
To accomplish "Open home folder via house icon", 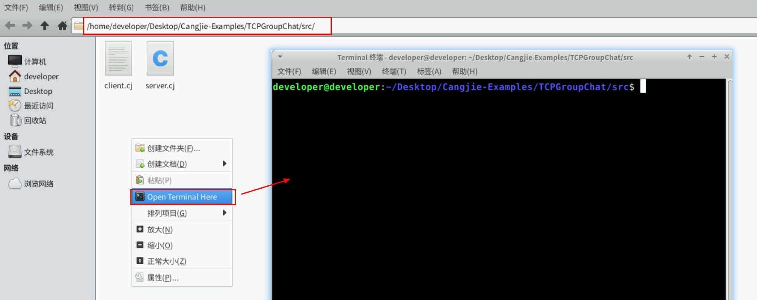I will tap(63, 26).
